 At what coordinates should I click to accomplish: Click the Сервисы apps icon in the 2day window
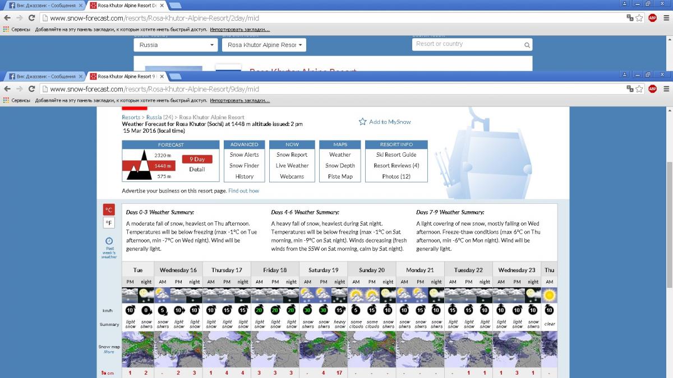(6, 30)
